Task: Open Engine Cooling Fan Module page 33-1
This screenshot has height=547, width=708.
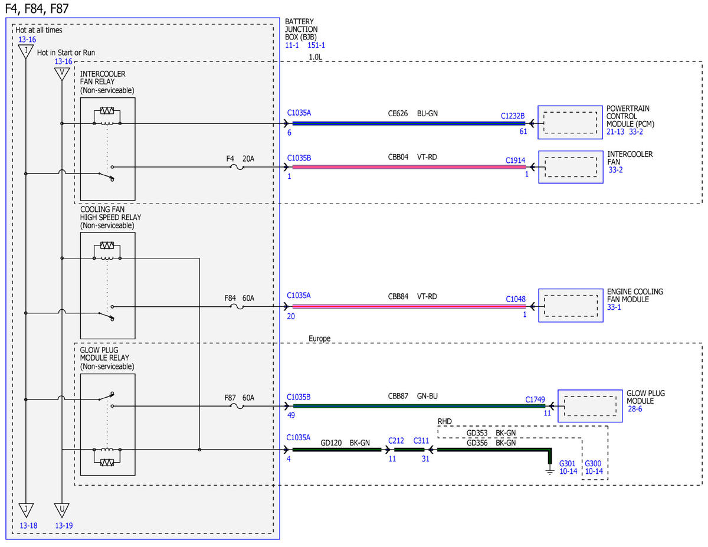Action: (x=614, y=307)
